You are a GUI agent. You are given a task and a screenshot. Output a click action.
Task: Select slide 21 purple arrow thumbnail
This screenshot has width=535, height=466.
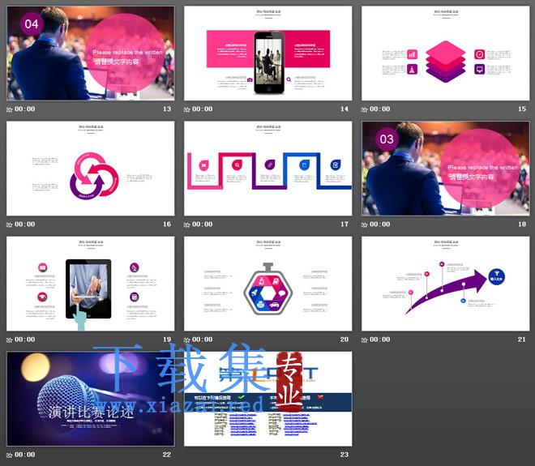[x=446, y=284]
